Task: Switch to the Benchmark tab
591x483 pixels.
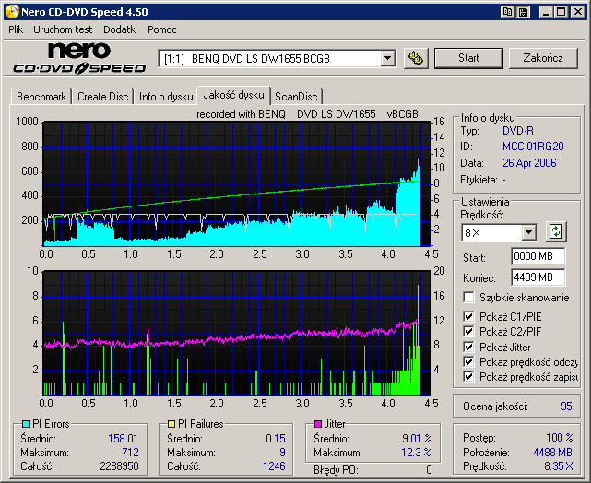Action: [41, 97]
